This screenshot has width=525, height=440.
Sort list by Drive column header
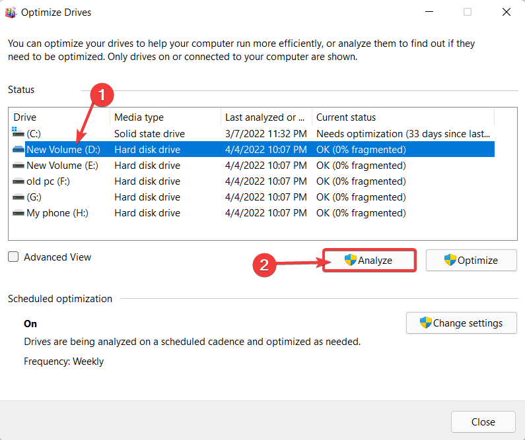pos(58,117)
